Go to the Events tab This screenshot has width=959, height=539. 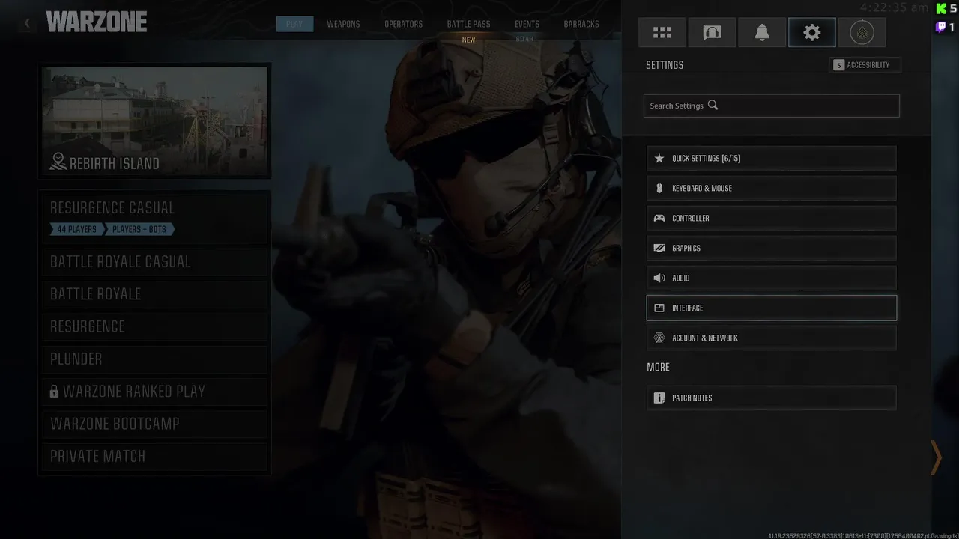[x=527, y=24]
